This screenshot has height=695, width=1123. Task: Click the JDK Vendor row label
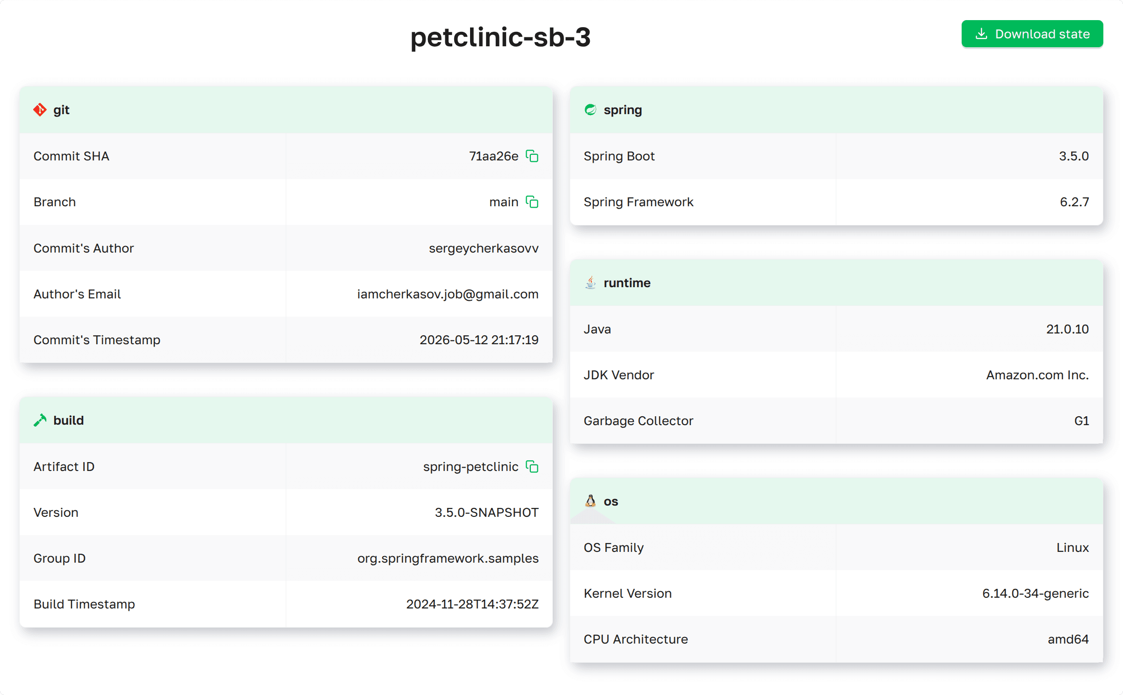pos(619,375)
